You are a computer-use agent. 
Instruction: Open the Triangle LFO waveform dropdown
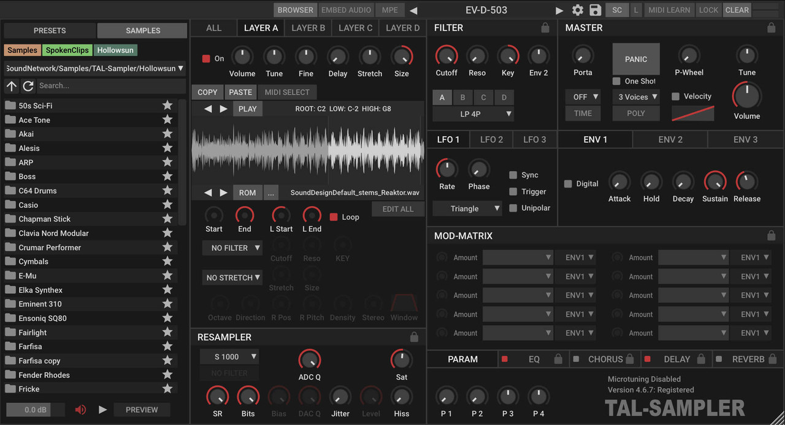(x=467, y=209)
